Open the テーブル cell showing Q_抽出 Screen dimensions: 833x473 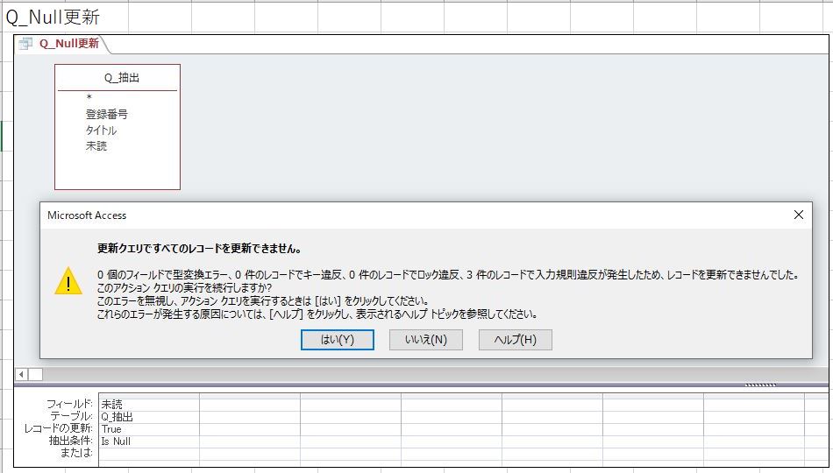148,417
